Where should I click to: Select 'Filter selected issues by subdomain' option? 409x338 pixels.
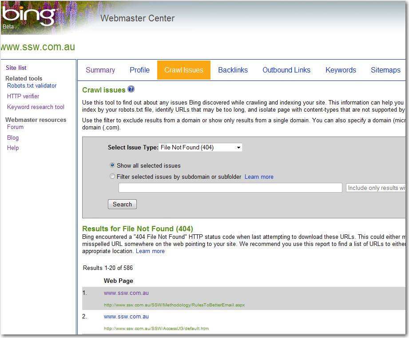pyautogui.click(x=112, y=177)
